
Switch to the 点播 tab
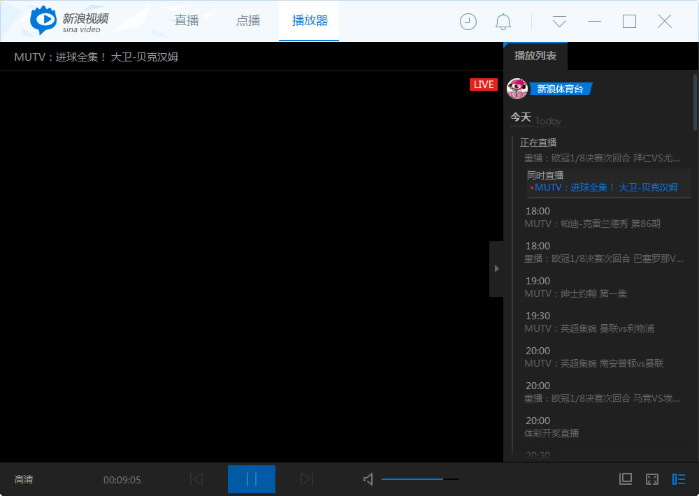[248, 21]
